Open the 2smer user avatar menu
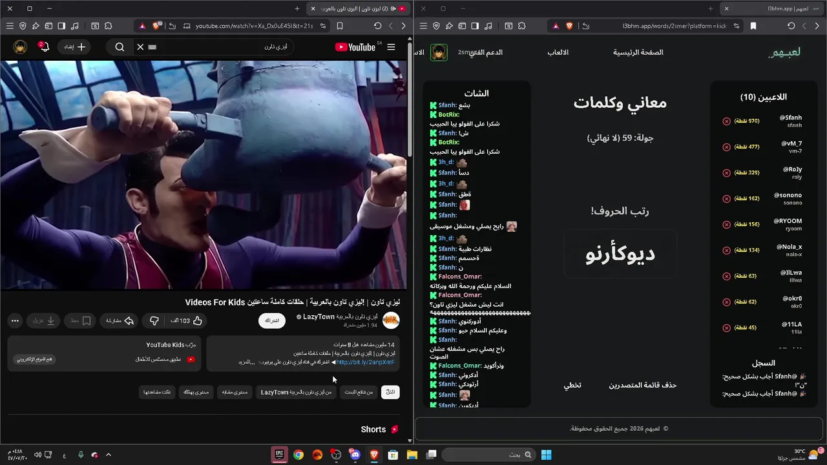 439,52
